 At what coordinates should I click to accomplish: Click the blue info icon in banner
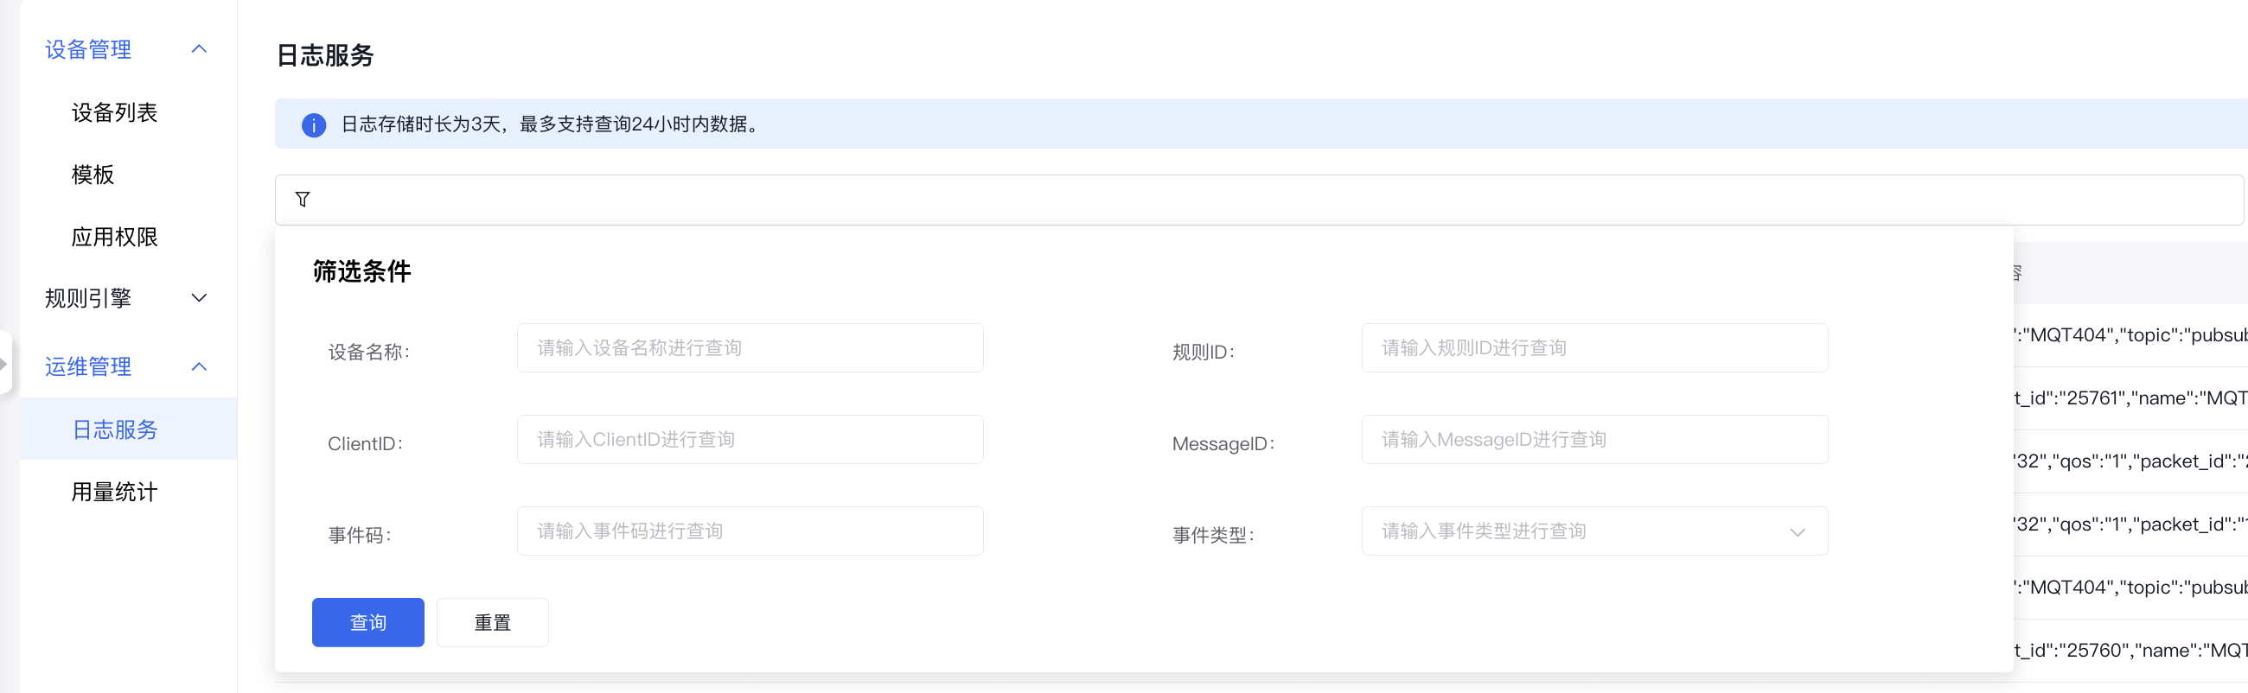point(313,124)
